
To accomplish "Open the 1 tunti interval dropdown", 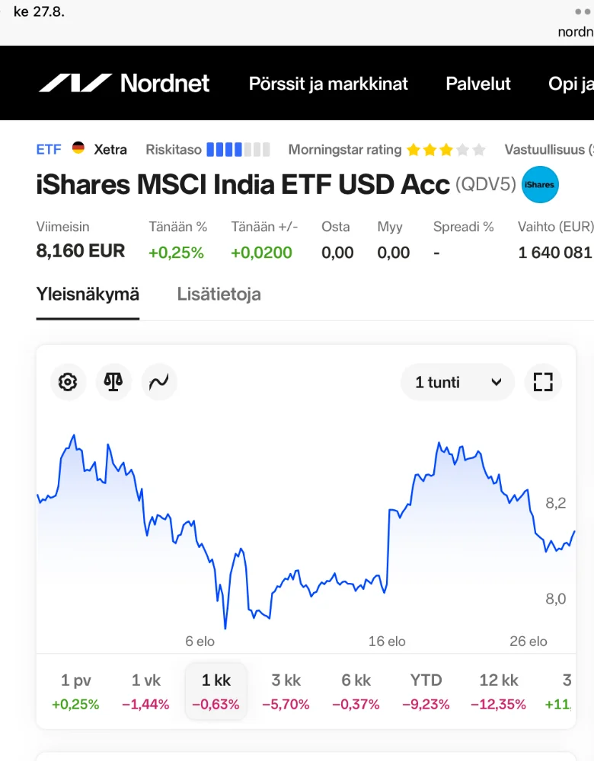I will (x=458, y=382).
